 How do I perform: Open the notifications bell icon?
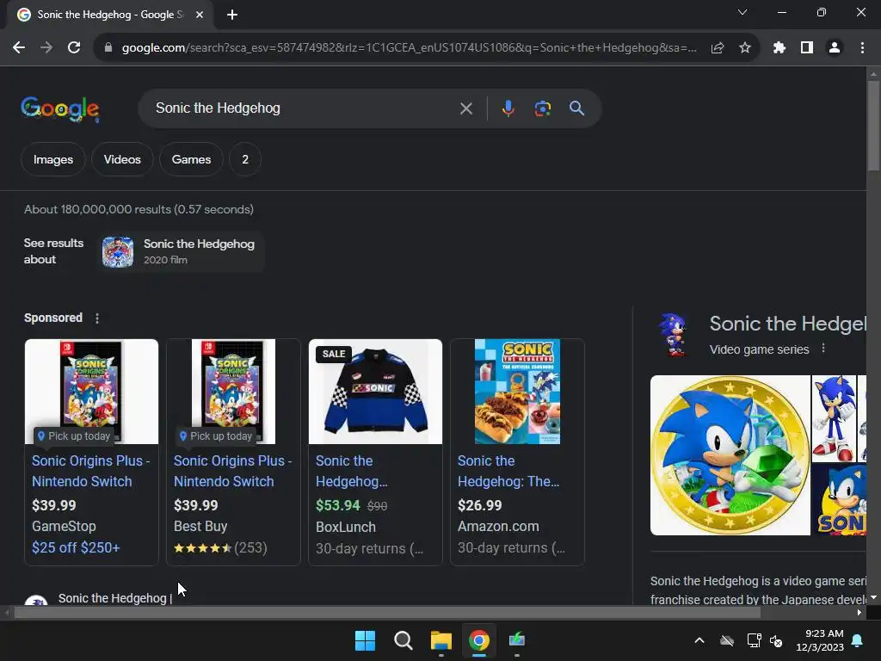[x=858, y=640]
